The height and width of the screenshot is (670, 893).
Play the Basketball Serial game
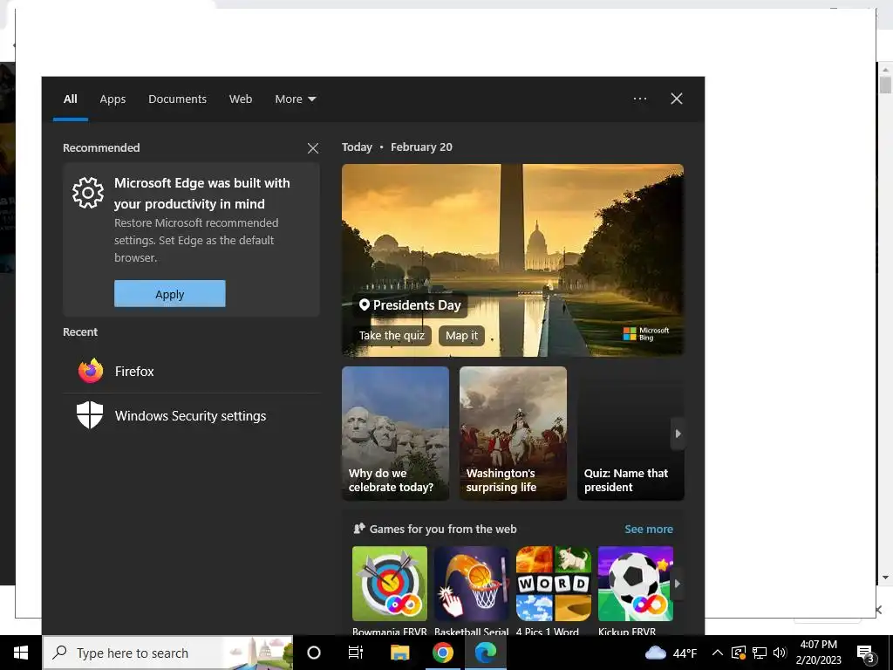[472, 584]
